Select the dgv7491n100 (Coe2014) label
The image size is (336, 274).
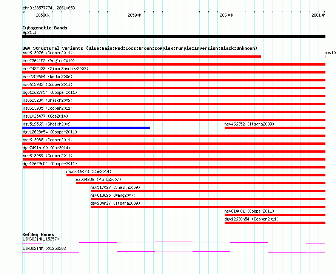tap(46, 148)
